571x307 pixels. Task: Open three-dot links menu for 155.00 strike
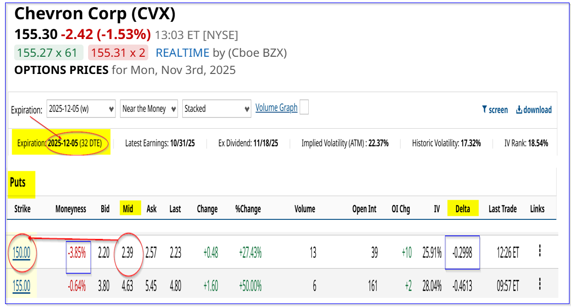point(540,285)
